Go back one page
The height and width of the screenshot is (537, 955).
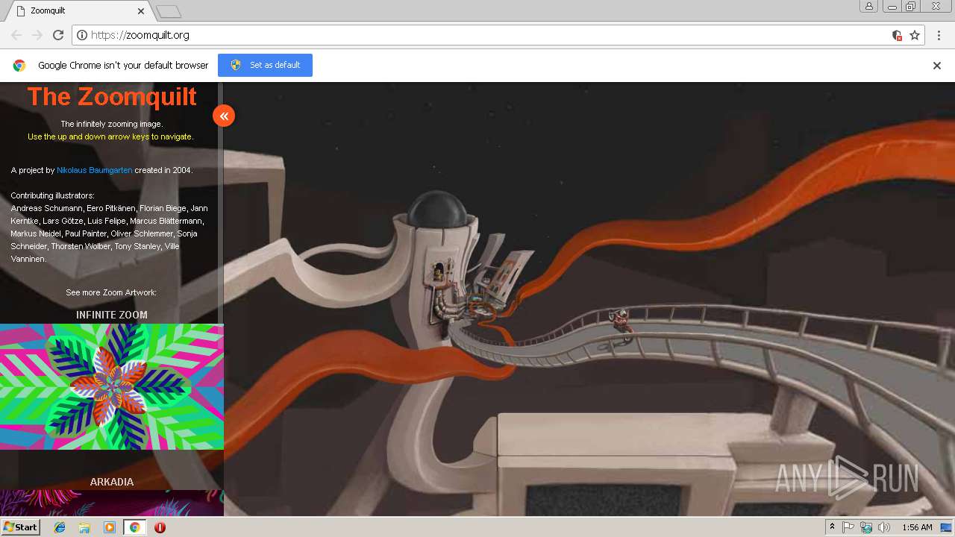point(16,35)
